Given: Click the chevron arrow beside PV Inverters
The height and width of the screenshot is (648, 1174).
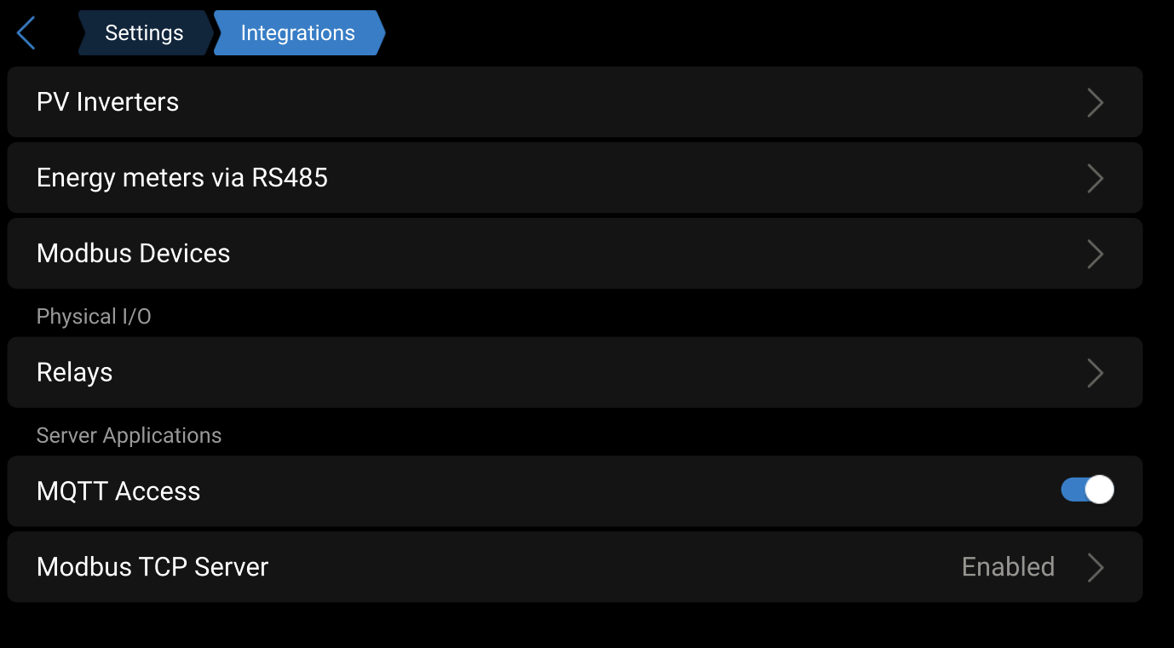Looking at the screenshot, I should click(x=1096, y=103).
